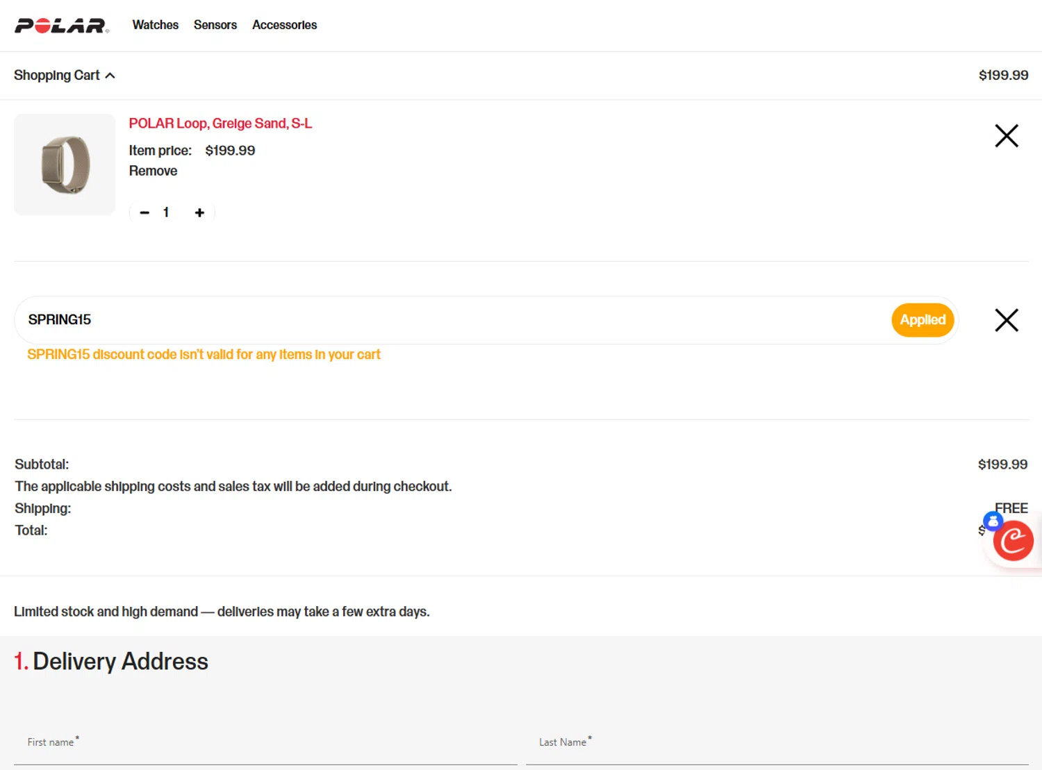This screenshot has width=1042, height=770.
Task: Open the Sensors menu
Action: pos(215,25)
